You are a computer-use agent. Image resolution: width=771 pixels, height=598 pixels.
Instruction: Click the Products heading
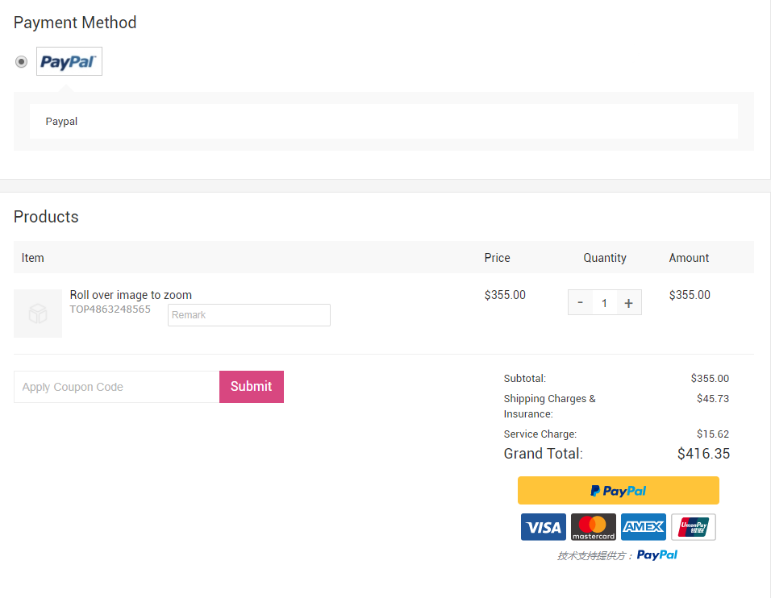46,217
